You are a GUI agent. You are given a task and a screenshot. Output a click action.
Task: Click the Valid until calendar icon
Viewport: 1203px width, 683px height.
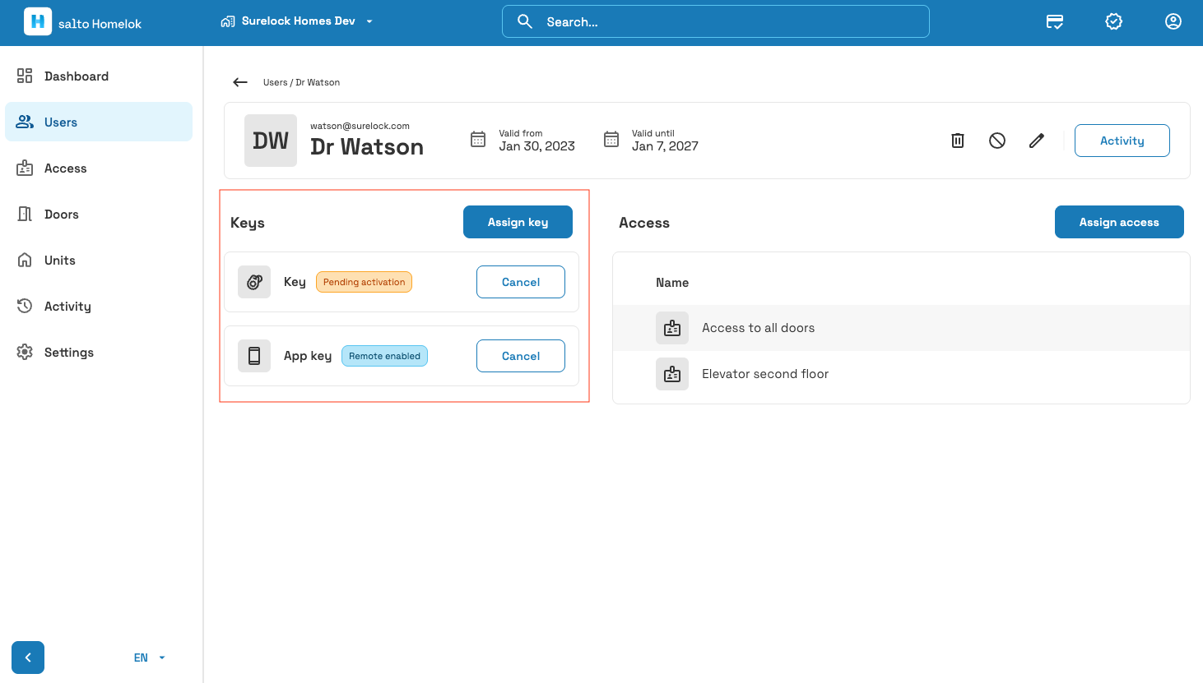611,140
